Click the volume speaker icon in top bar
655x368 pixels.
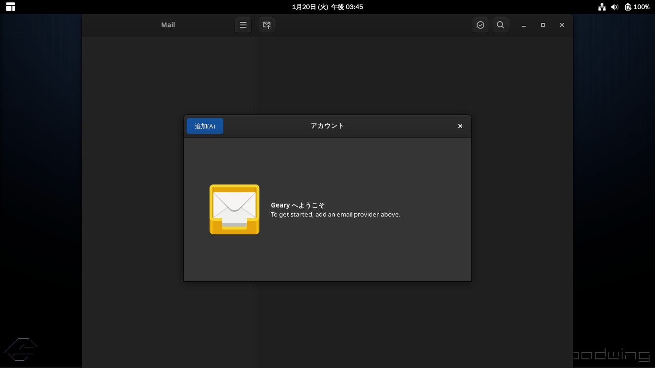pos(615,7)
